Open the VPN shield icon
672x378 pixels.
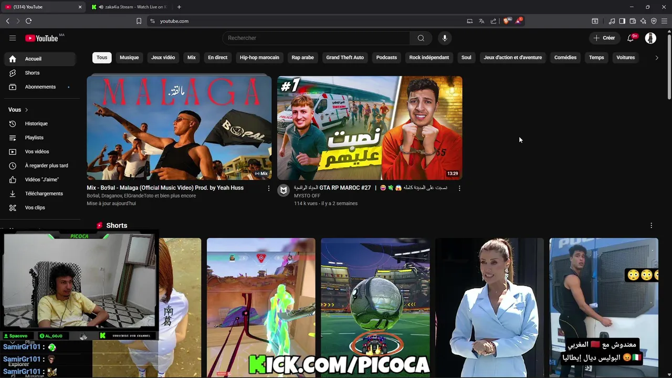654,21
